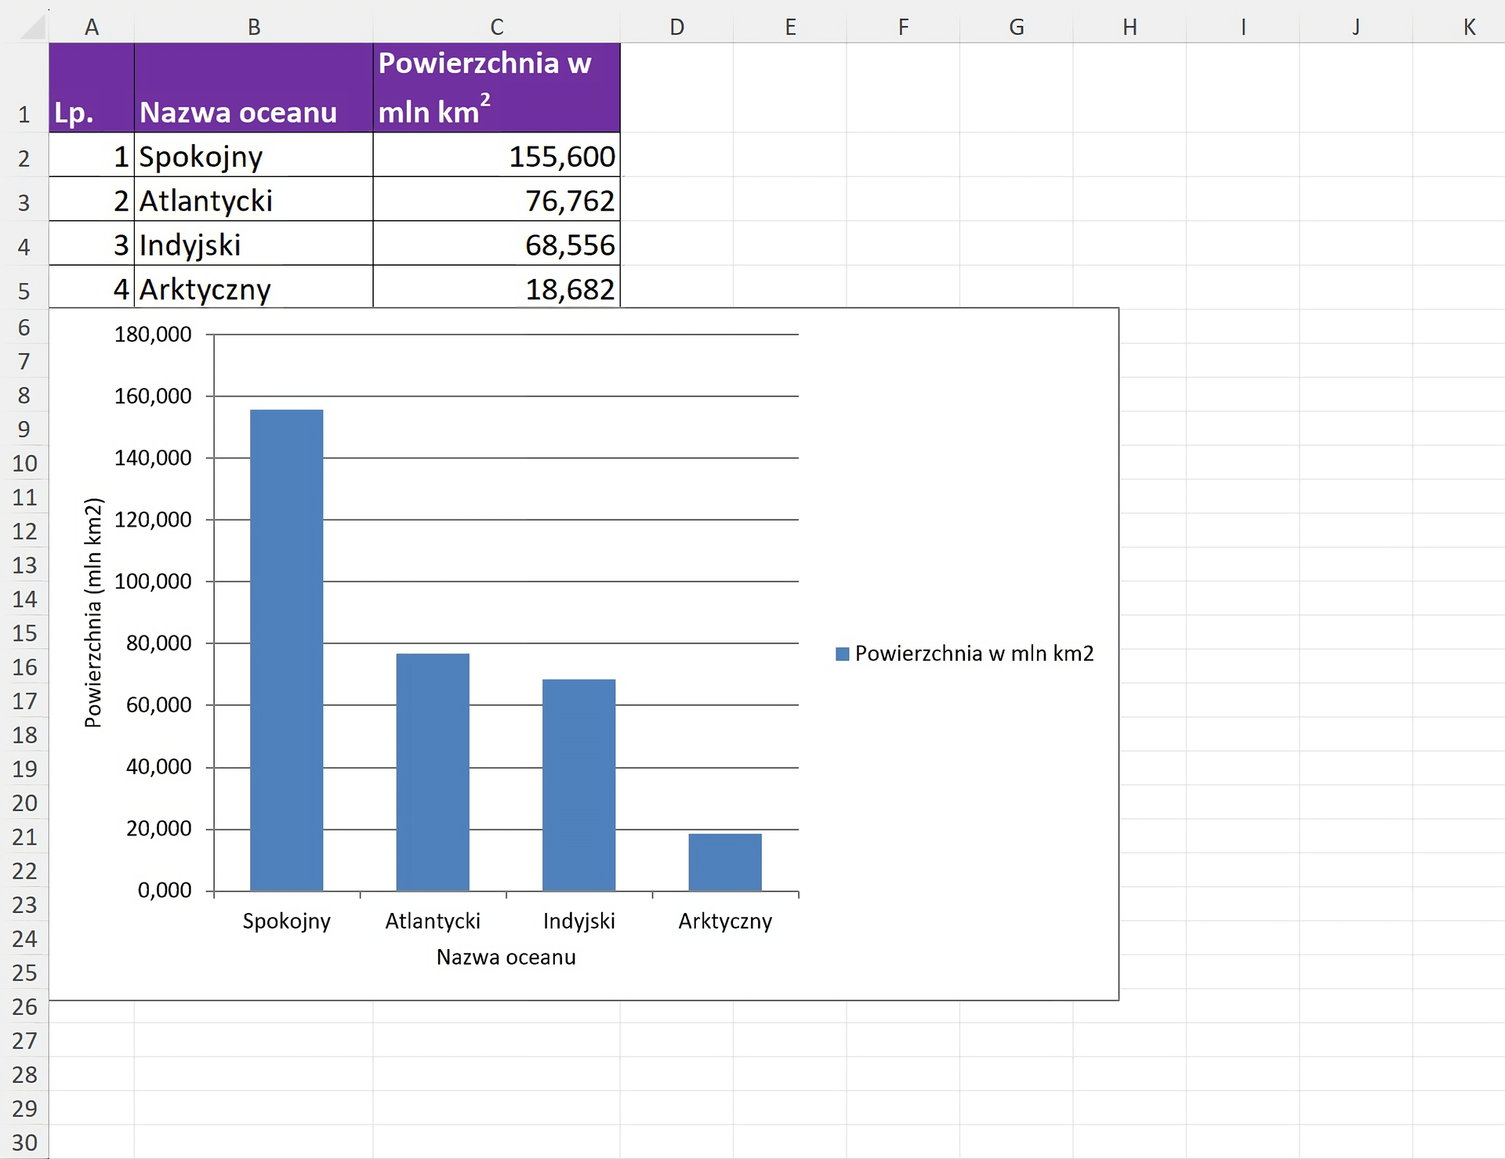The image size is (1505, 1159).
Task: Click the Arktyczny chart bar
Action: 725,862
